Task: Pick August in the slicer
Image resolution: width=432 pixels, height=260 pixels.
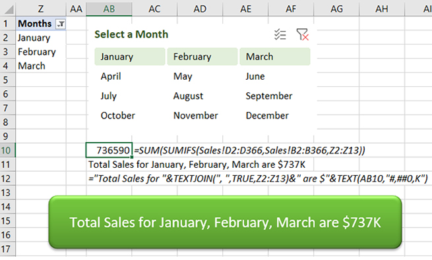Action: [202, 96]
